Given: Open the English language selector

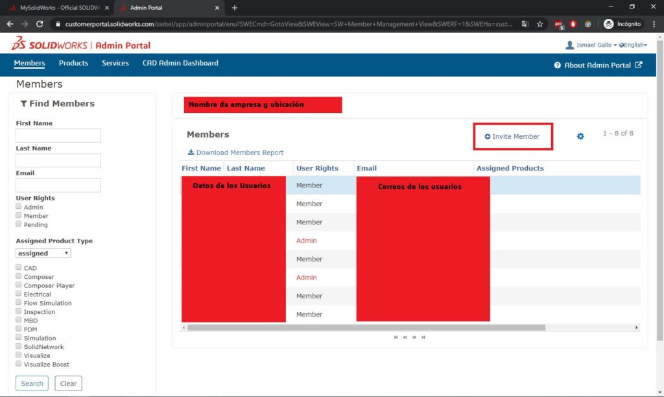Looking at the screenshot, I should pyautogui.click(x=633, y=45).
